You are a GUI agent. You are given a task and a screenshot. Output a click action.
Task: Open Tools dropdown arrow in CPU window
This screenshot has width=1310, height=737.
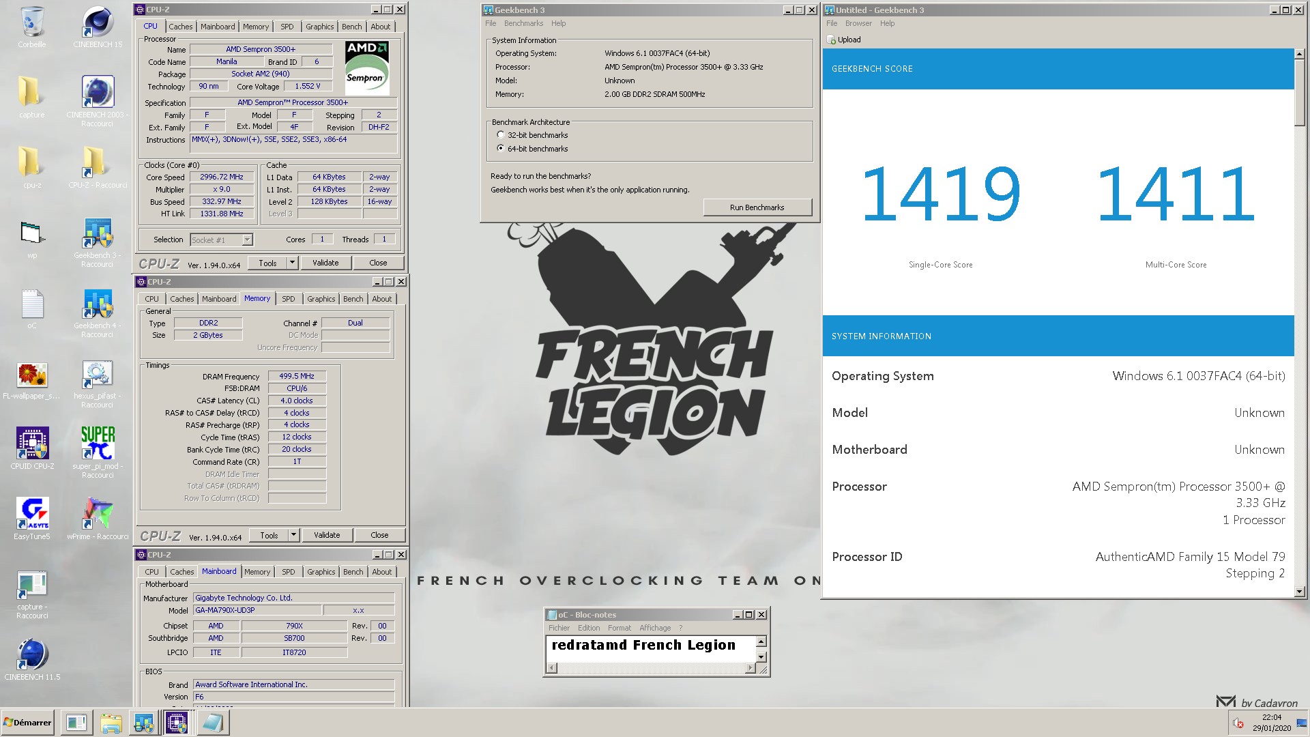tap(292, 263)
